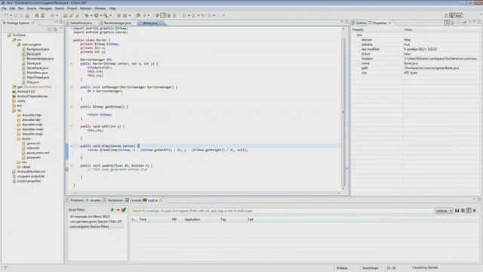The width and height of the screenshot is (483, 272).
Task: Click the Open Perspective icon
Action: (446, 15)
